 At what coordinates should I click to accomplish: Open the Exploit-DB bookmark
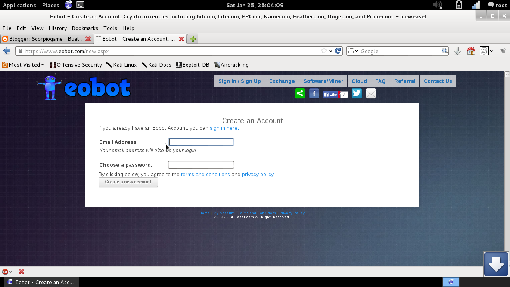193,65
